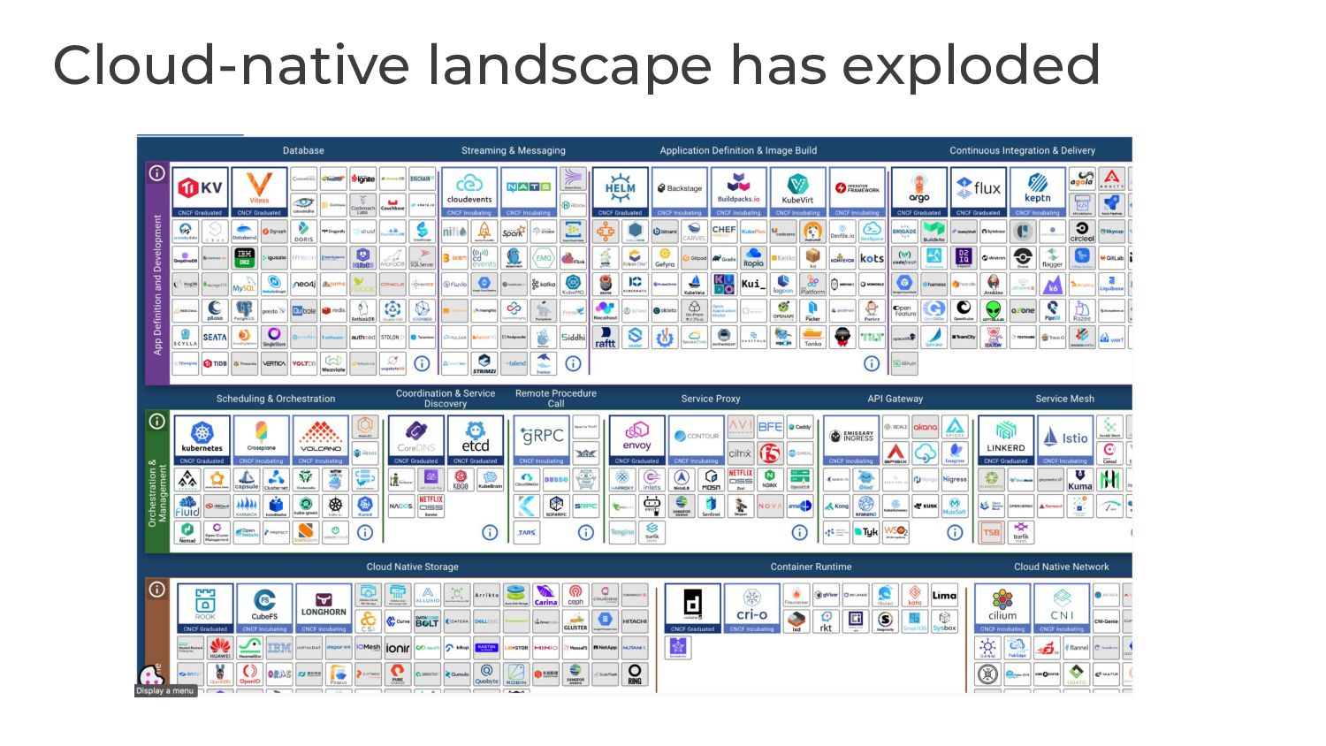Click the CONTOUR logo card

point(697,440)
